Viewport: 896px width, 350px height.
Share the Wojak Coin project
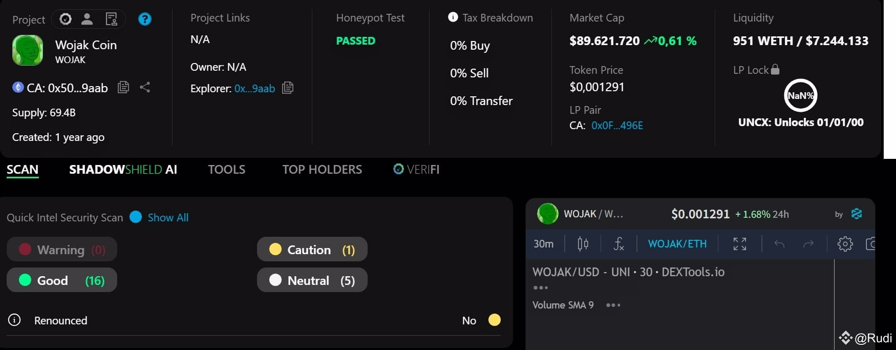coord(145,87)
